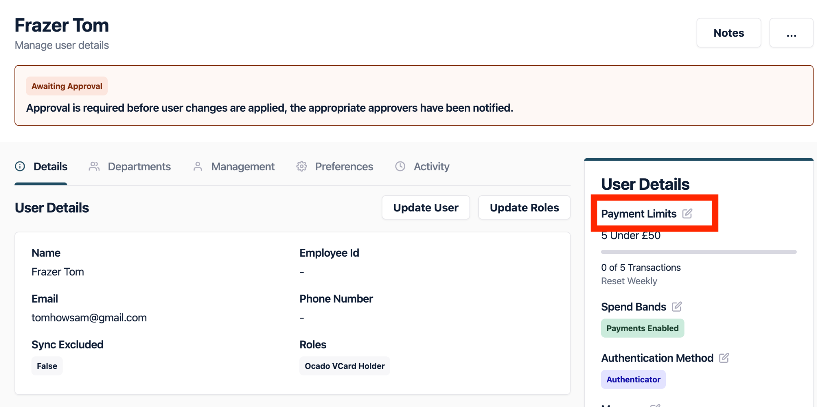Edit the Authentication Method setting

(724, 358)
